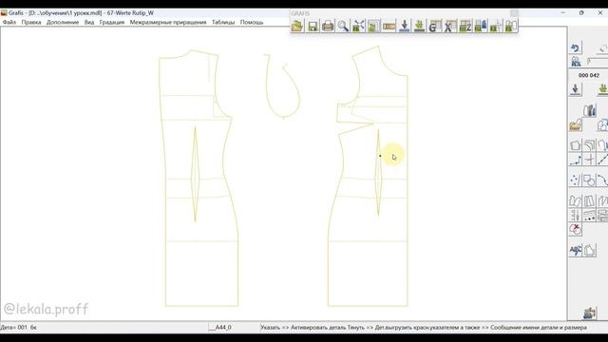Open the Z table icon
The image size is (608, 342).
[465, 26]
